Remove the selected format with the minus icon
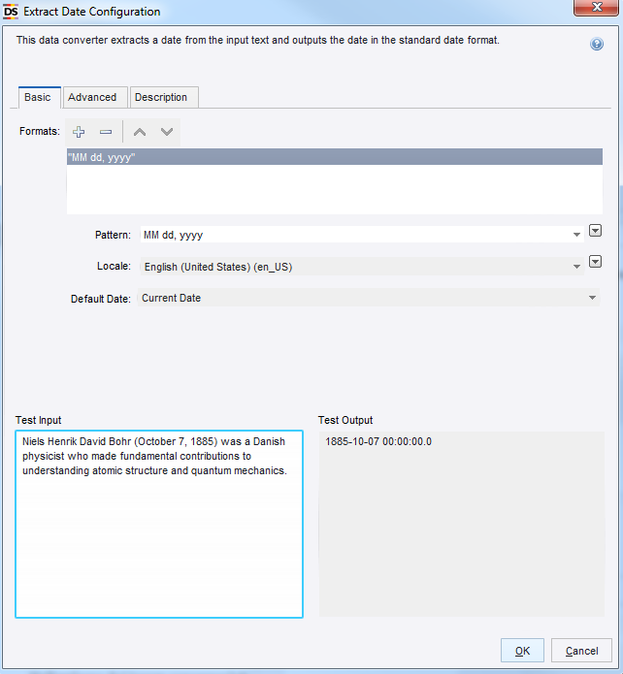Viewport: 623px width, 674px height. (x=106, y=132)
